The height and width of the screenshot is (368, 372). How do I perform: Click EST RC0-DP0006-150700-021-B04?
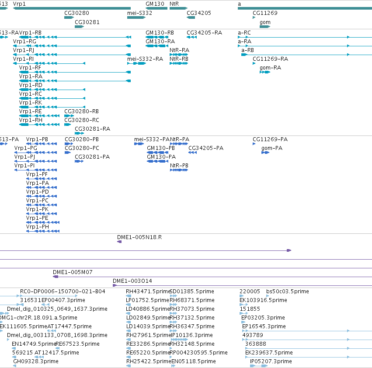[x=49, y=296]
